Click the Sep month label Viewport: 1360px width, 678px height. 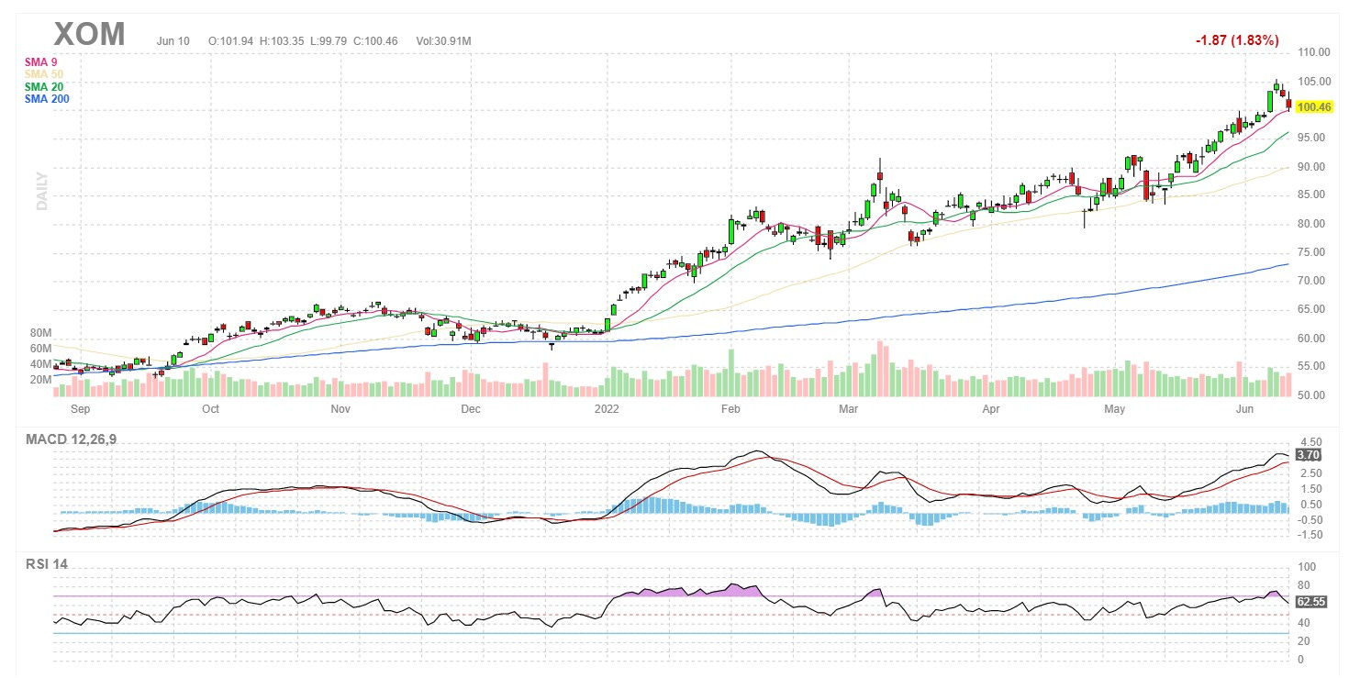pyautogui.click(x=80, y=410)
